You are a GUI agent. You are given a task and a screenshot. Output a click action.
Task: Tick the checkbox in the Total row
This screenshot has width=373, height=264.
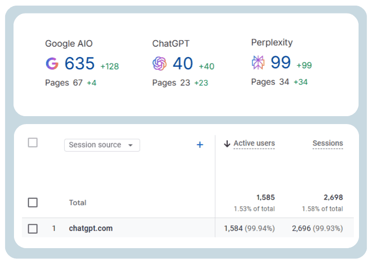(33, 202)
